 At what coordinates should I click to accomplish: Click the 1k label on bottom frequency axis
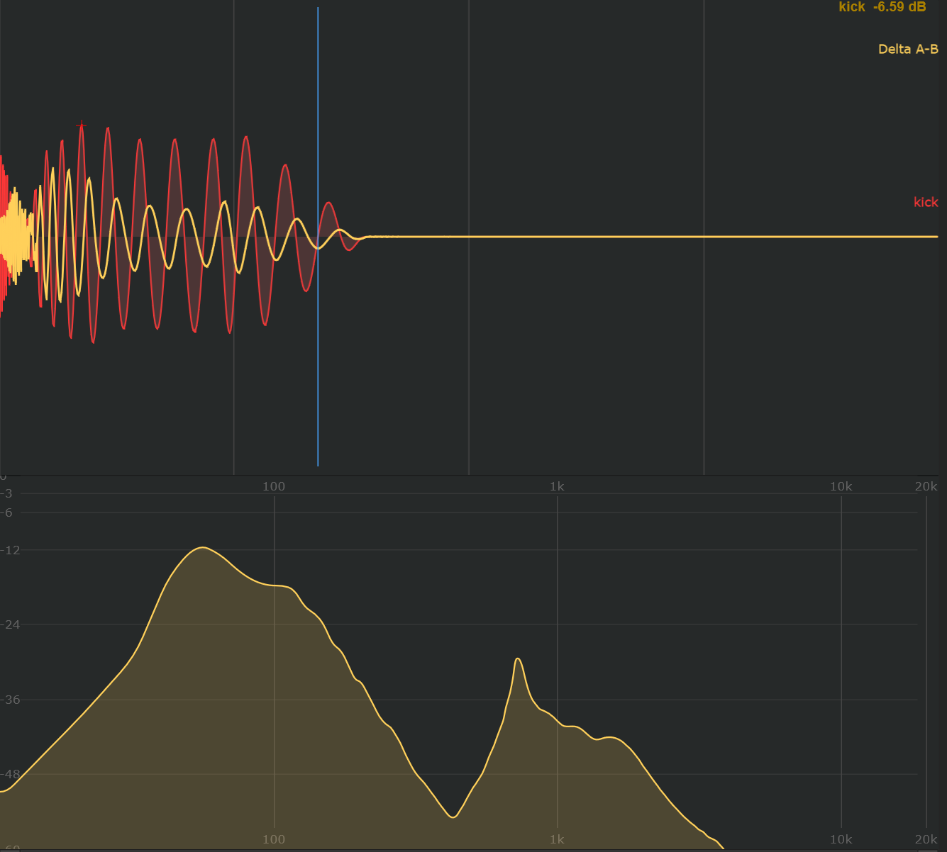[x=557, y=839]
